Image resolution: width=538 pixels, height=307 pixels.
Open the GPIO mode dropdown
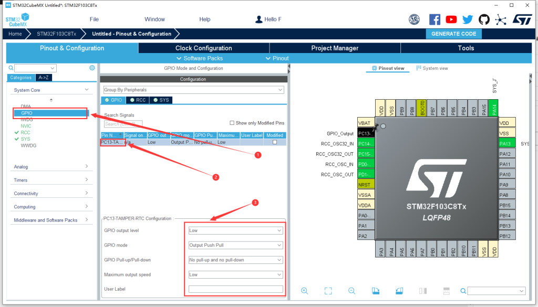(x=235, y=245)
